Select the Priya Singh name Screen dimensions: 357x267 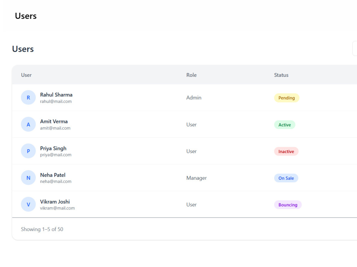tap(53, 148)
